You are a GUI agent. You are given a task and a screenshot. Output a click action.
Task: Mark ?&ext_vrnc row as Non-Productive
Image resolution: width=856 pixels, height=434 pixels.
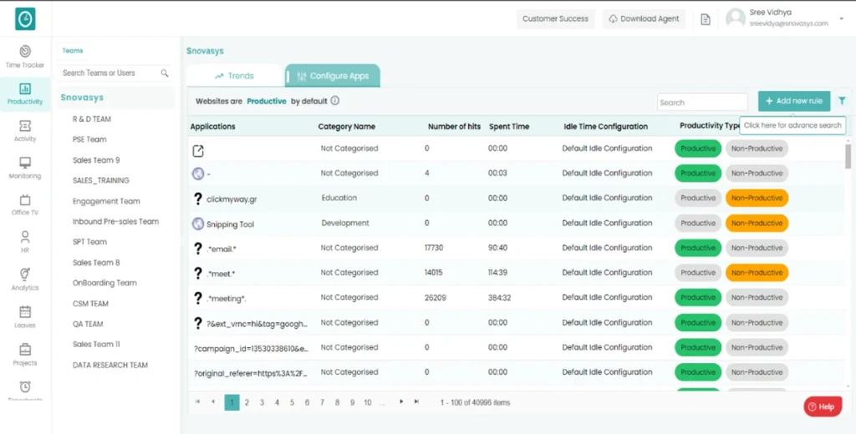click(x=757, y=322)
